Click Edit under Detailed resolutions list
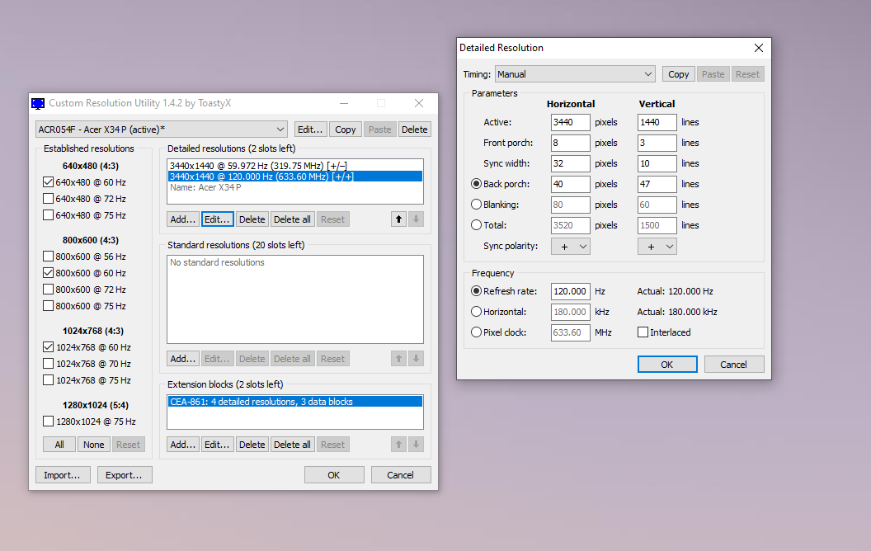 click(x=218, y=219)
